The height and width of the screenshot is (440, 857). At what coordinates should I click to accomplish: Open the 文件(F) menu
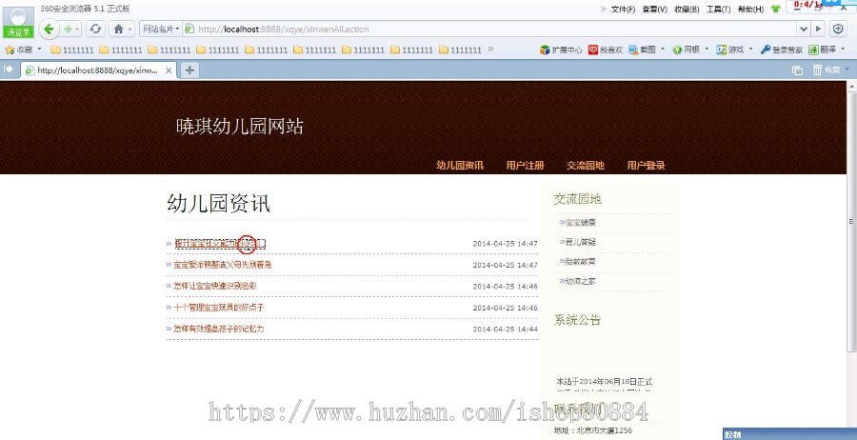point(623,10)
